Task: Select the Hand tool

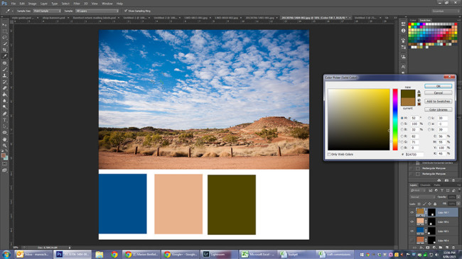Action: pos(4,139)
